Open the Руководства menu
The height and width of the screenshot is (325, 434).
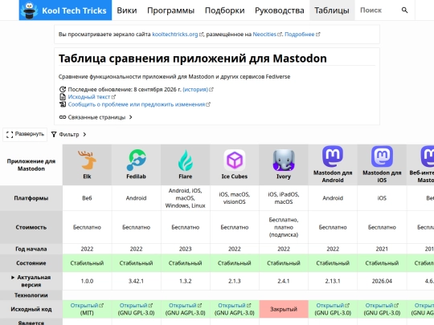[279, 10]
